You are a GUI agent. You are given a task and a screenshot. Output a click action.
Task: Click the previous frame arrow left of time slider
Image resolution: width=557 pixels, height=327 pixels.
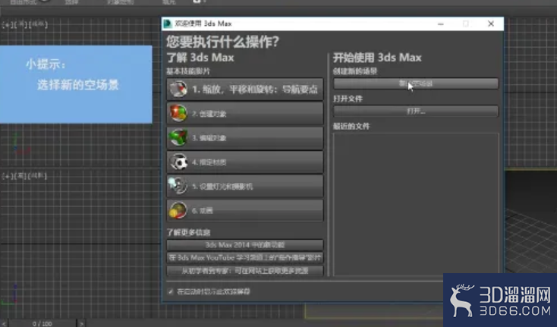point(4,323)
